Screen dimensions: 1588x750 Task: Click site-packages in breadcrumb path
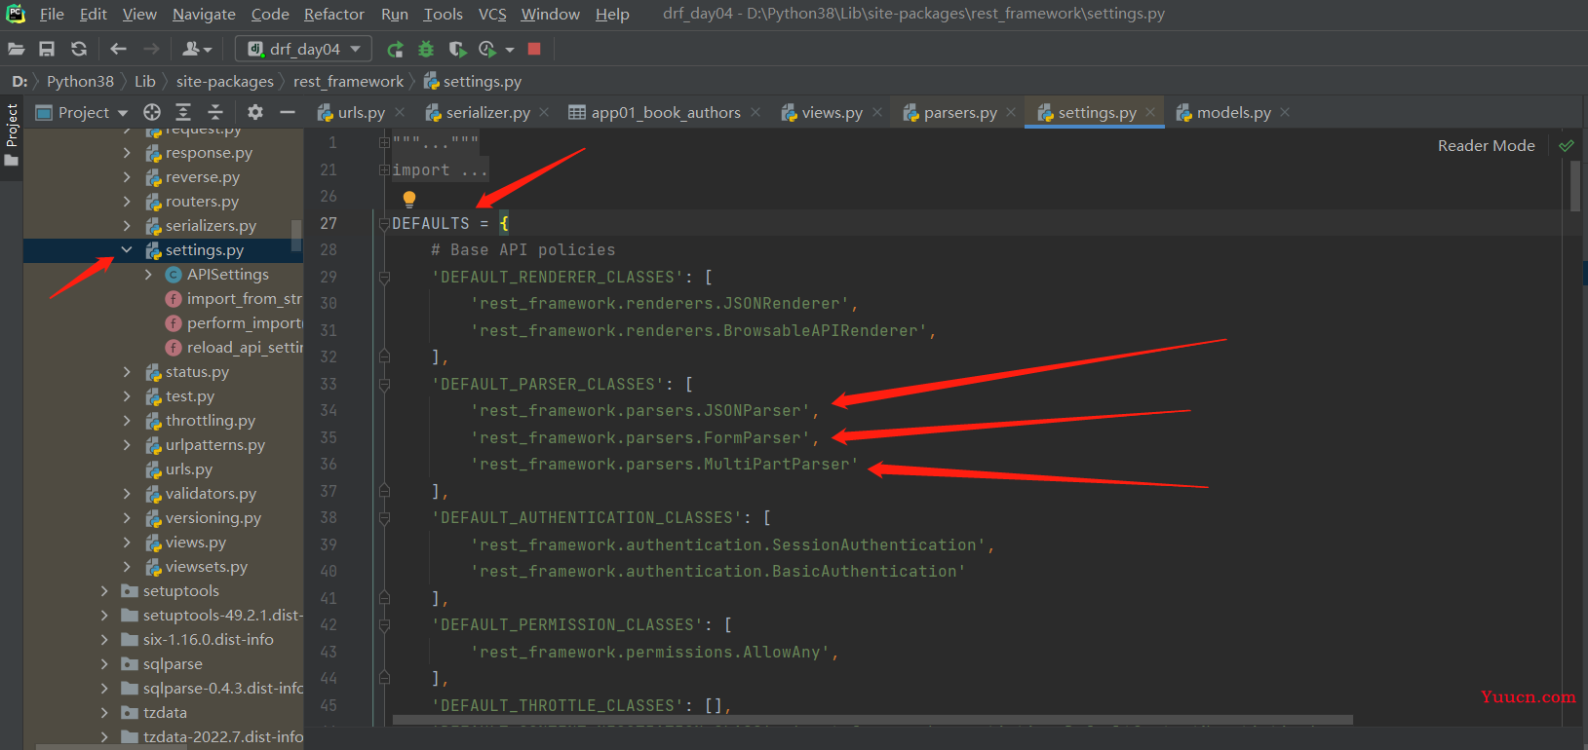[x=225, y=82]
